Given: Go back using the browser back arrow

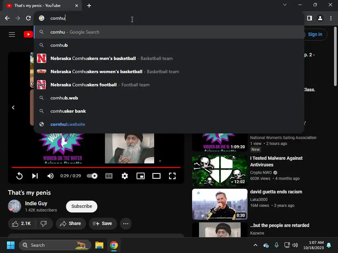Looking at the screenshot, I should click(x=7, y=18).
